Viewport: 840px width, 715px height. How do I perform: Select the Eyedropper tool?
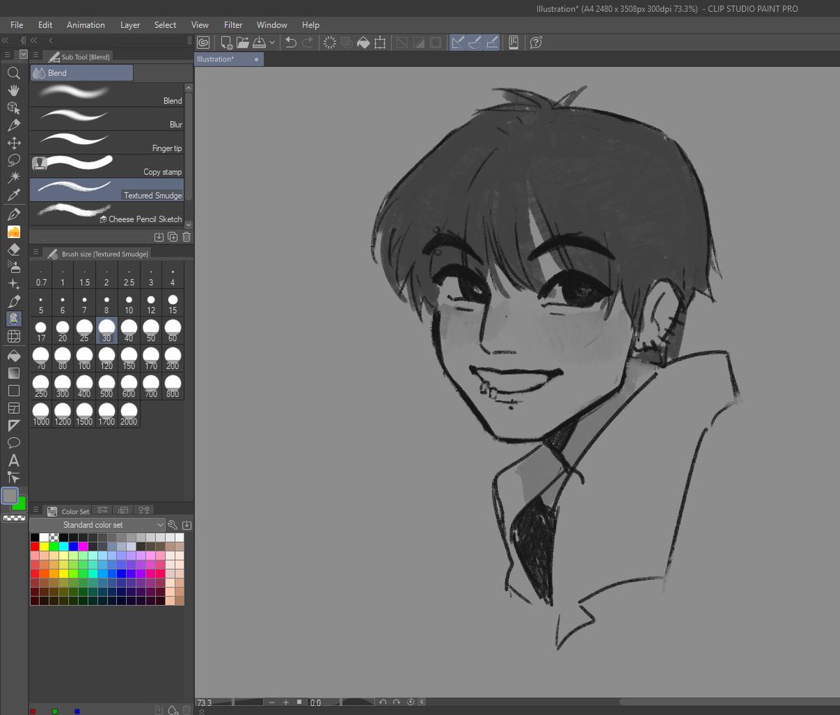pyautogui.click(x=13, y=195)
